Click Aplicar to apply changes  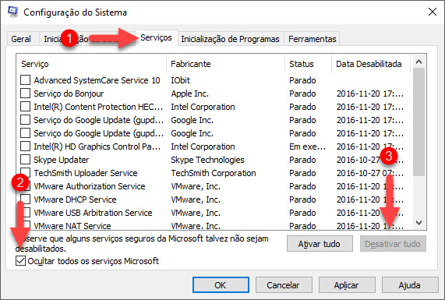pos(347,285)
